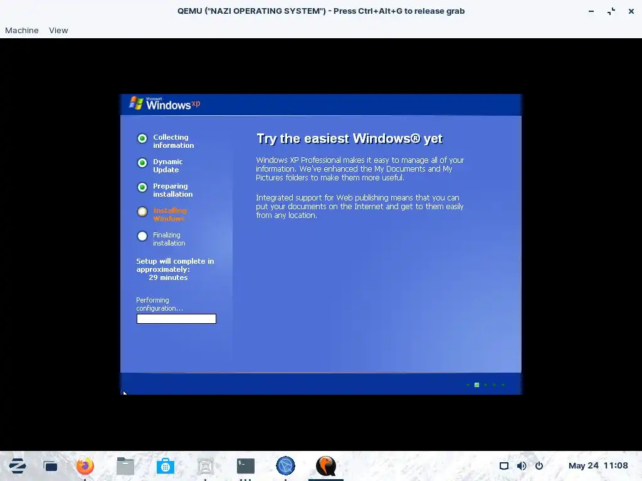
Task: Open the Software store icon
Action: [x=166, y=466]
